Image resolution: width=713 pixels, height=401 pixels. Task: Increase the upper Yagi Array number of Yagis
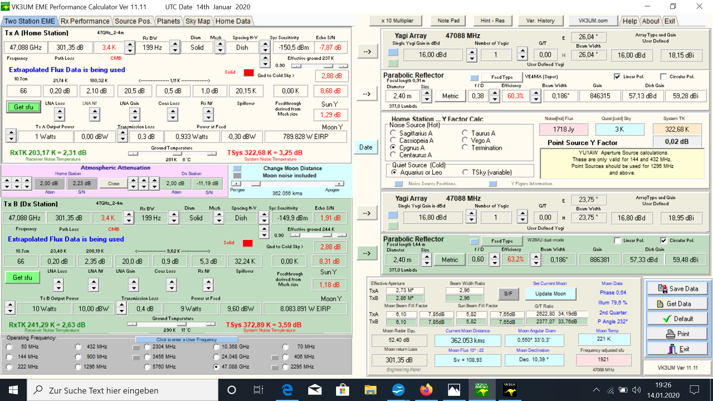522,51
